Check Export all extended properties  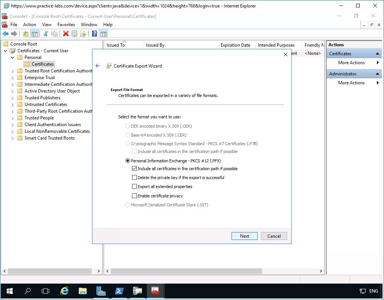[x=134, y=187]
